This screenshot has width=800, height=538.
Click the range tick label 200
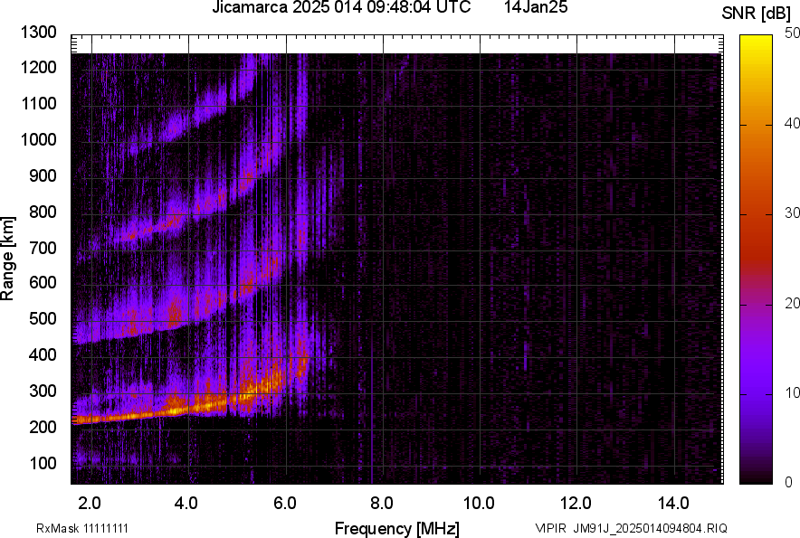pyautogui.click(x=43, y=427)
